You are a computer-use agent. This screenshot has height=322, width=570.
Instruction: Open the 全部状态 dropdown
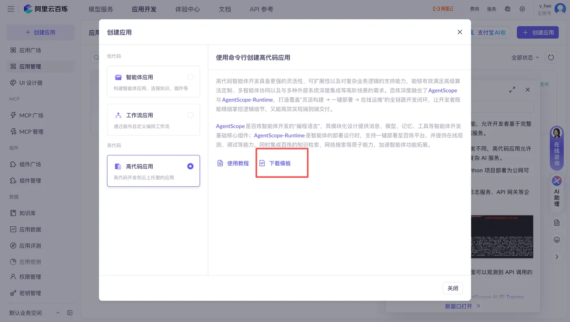[525, 57]
